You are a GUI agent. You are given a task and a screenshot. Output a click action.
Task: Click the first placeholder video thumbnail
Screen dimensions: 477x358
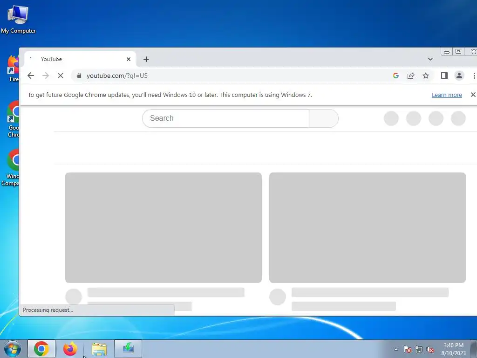point(164,227)
